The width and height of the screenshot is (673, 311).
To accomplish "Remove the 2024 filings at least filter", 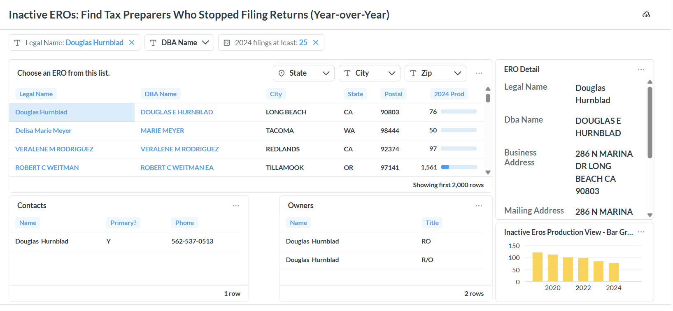I will (x=316, y=42).
